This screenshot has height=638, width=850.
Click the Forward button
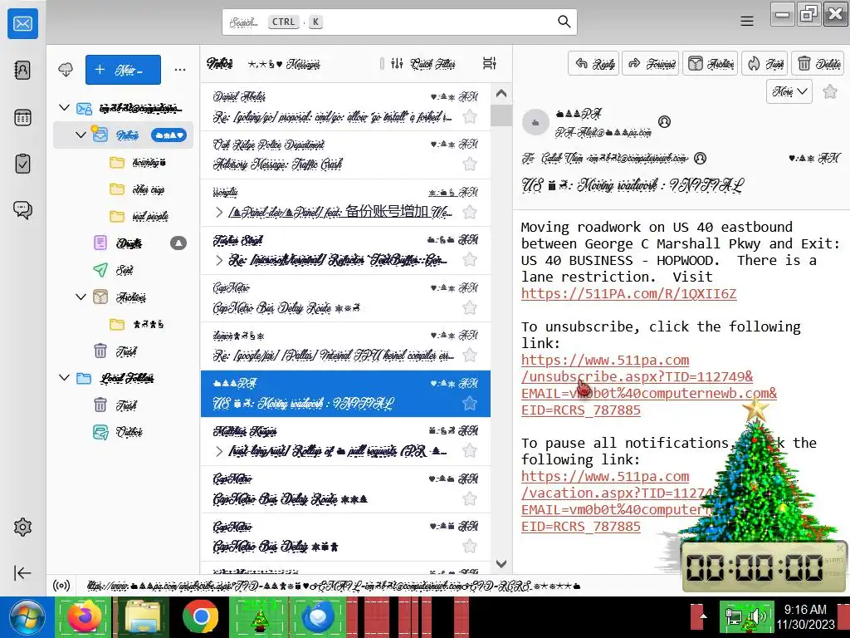pos(651,64)
